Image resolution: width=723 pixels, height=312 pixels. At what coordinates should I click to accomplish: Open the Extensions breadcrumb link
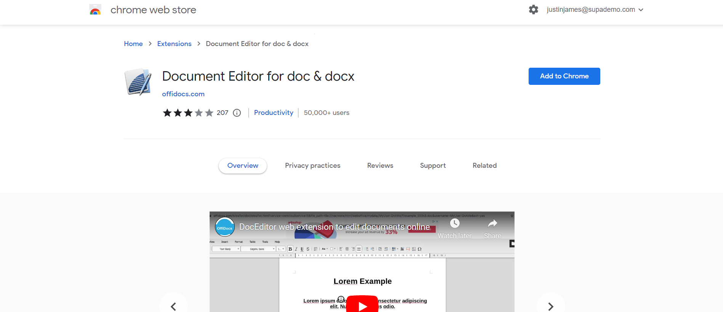(x=174, y=44)
